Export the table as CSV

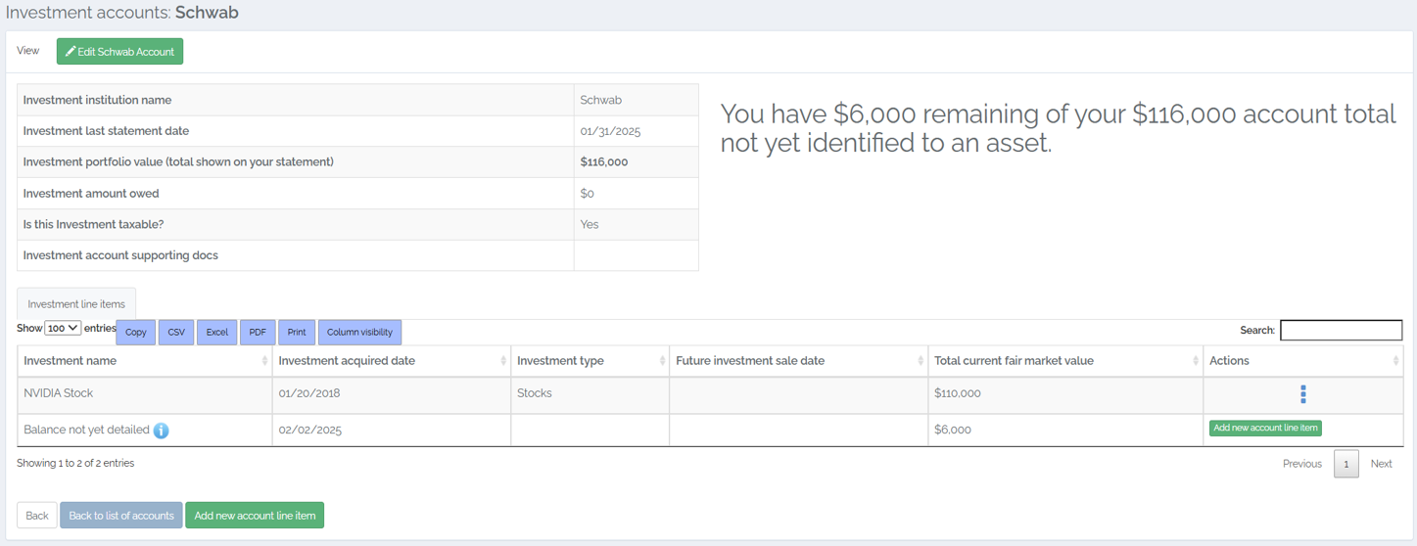click(x=176, y=333)
